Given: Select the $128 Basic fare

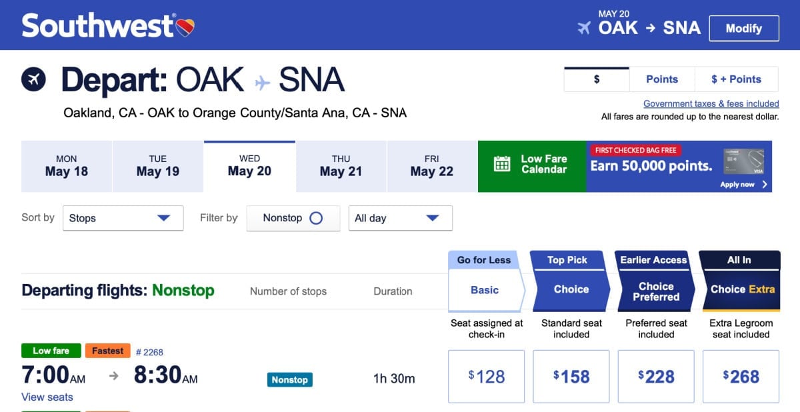Looking at the screenshot, I should click(x=486, y=376).
